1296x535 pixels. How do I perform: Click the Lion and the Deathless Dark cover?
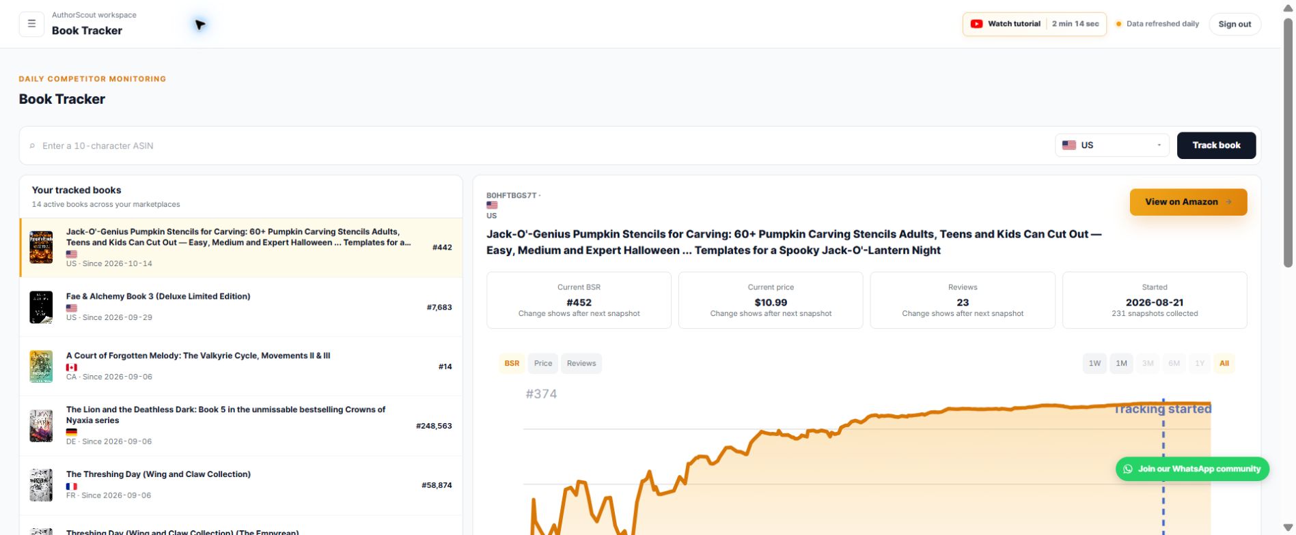tap(41, 426)
